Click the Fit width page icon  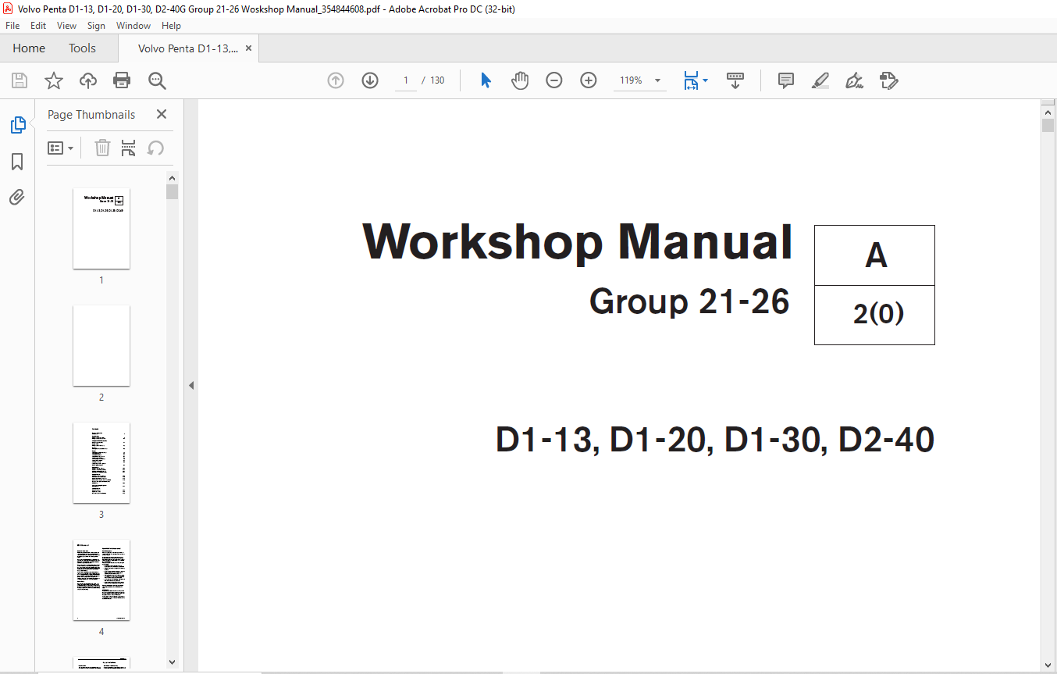pos(691,80)
